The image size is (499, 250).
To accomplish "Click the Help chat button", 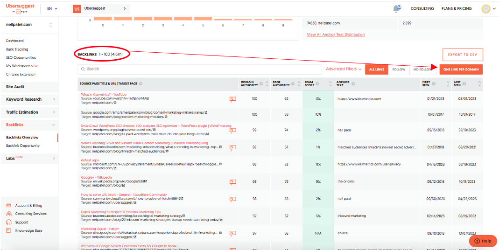I will [x=483, y=241].
